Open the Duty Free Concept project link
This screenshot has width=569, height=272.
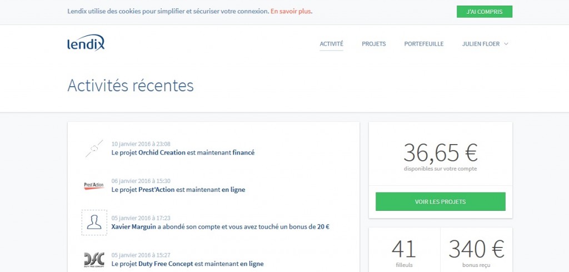166,264
